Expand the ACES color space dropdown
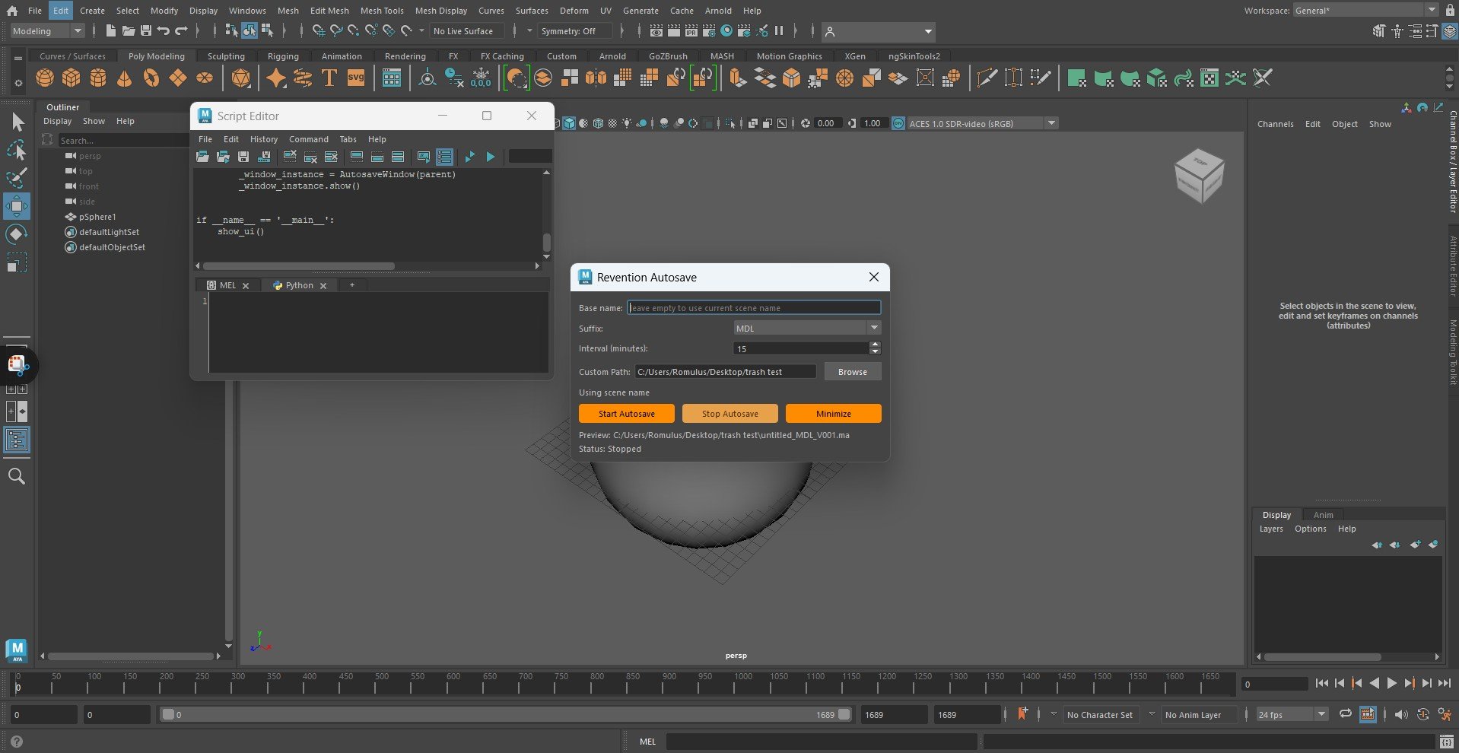The image size is (1459, 753). click(x=1051, y=123)
